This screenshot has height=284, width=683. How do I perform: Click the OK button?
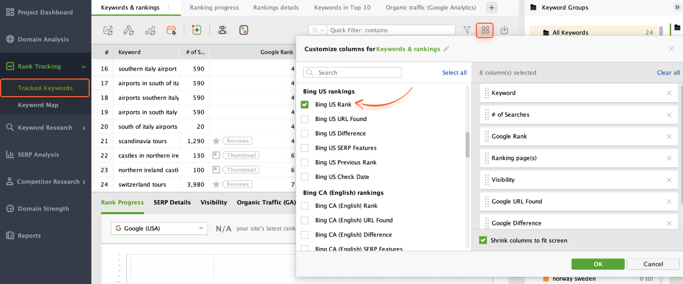point(598,264)
